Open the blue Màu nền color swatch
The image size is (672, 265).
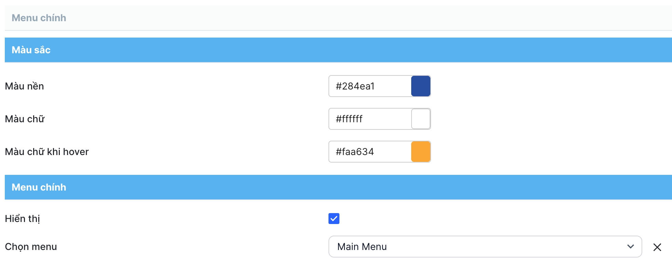(421, 86)
